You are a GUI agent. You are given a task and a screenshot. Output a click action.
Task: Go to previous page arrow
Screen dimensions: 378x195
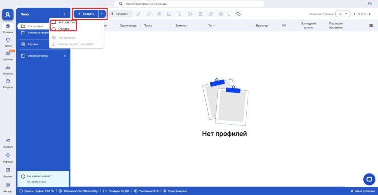tap(354, 14)
